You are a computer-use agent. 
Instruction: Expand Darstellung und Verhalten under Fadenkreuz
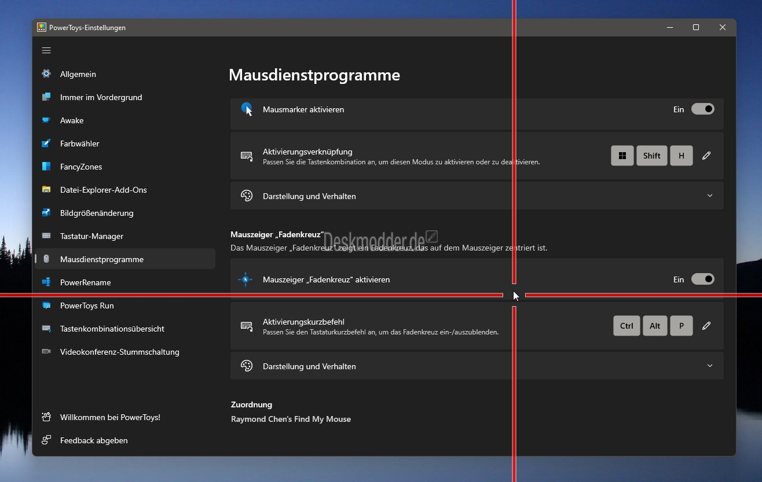coord(477,366)
